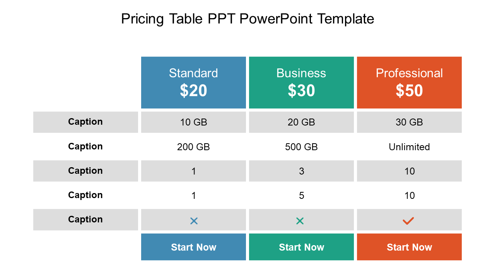The image size is (495, 278).
Task: Select the Business cell showing 3
Action: (301, 171)
